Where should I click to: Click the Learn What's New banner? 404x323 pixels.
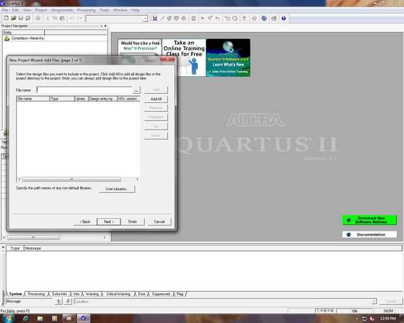(228, 57)
